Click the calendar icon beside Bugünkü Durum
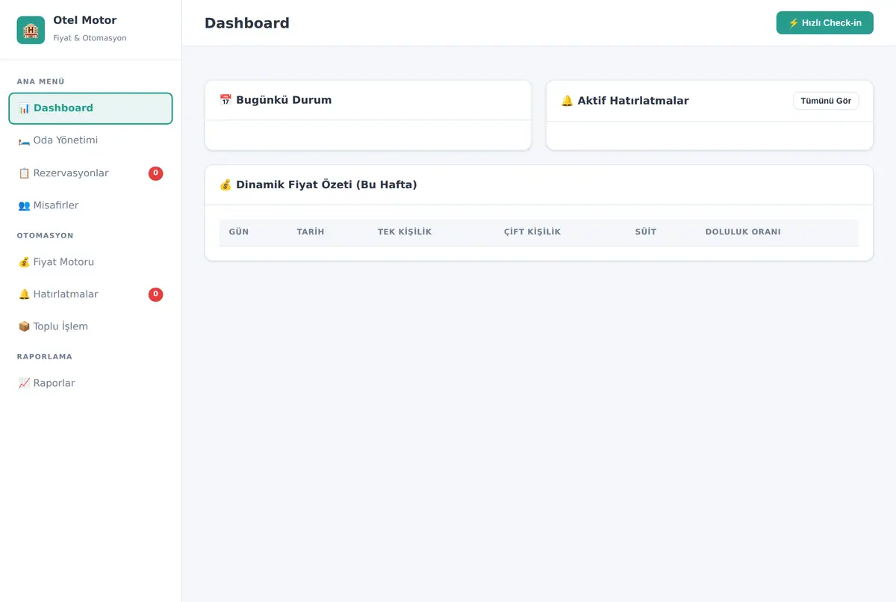The height and width of the screenshot is (602, 896). tap(225, 100)
